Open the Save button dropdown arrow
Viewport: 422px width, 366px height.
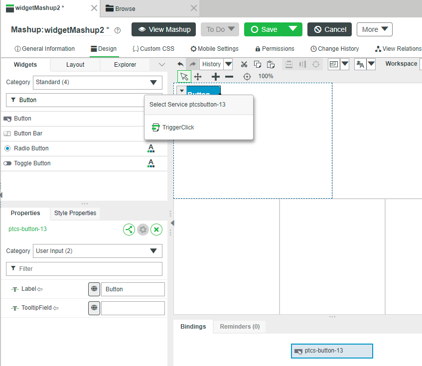[x=292, y=29]
